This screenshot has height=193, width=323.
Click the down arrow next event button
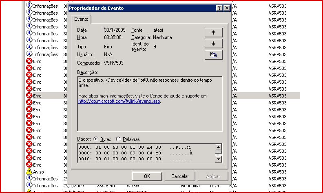pyautogui.click(x=213, y=43)
